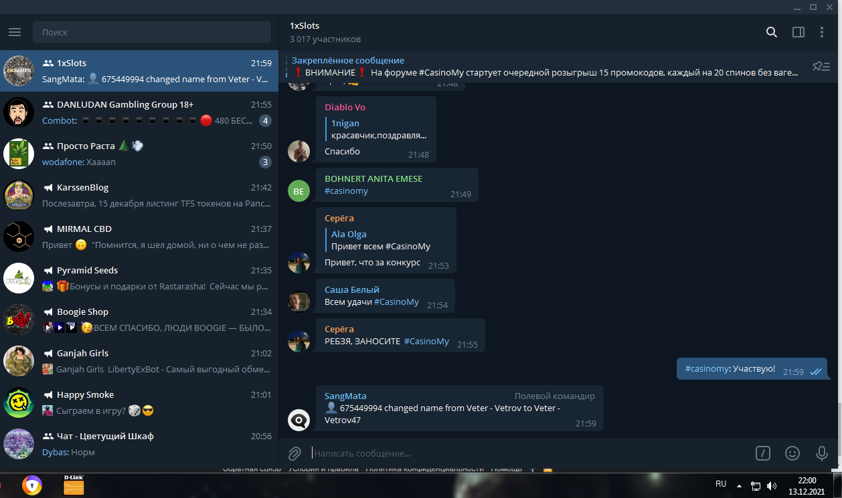Click the pinned messages list icon

tap(821, 66)
